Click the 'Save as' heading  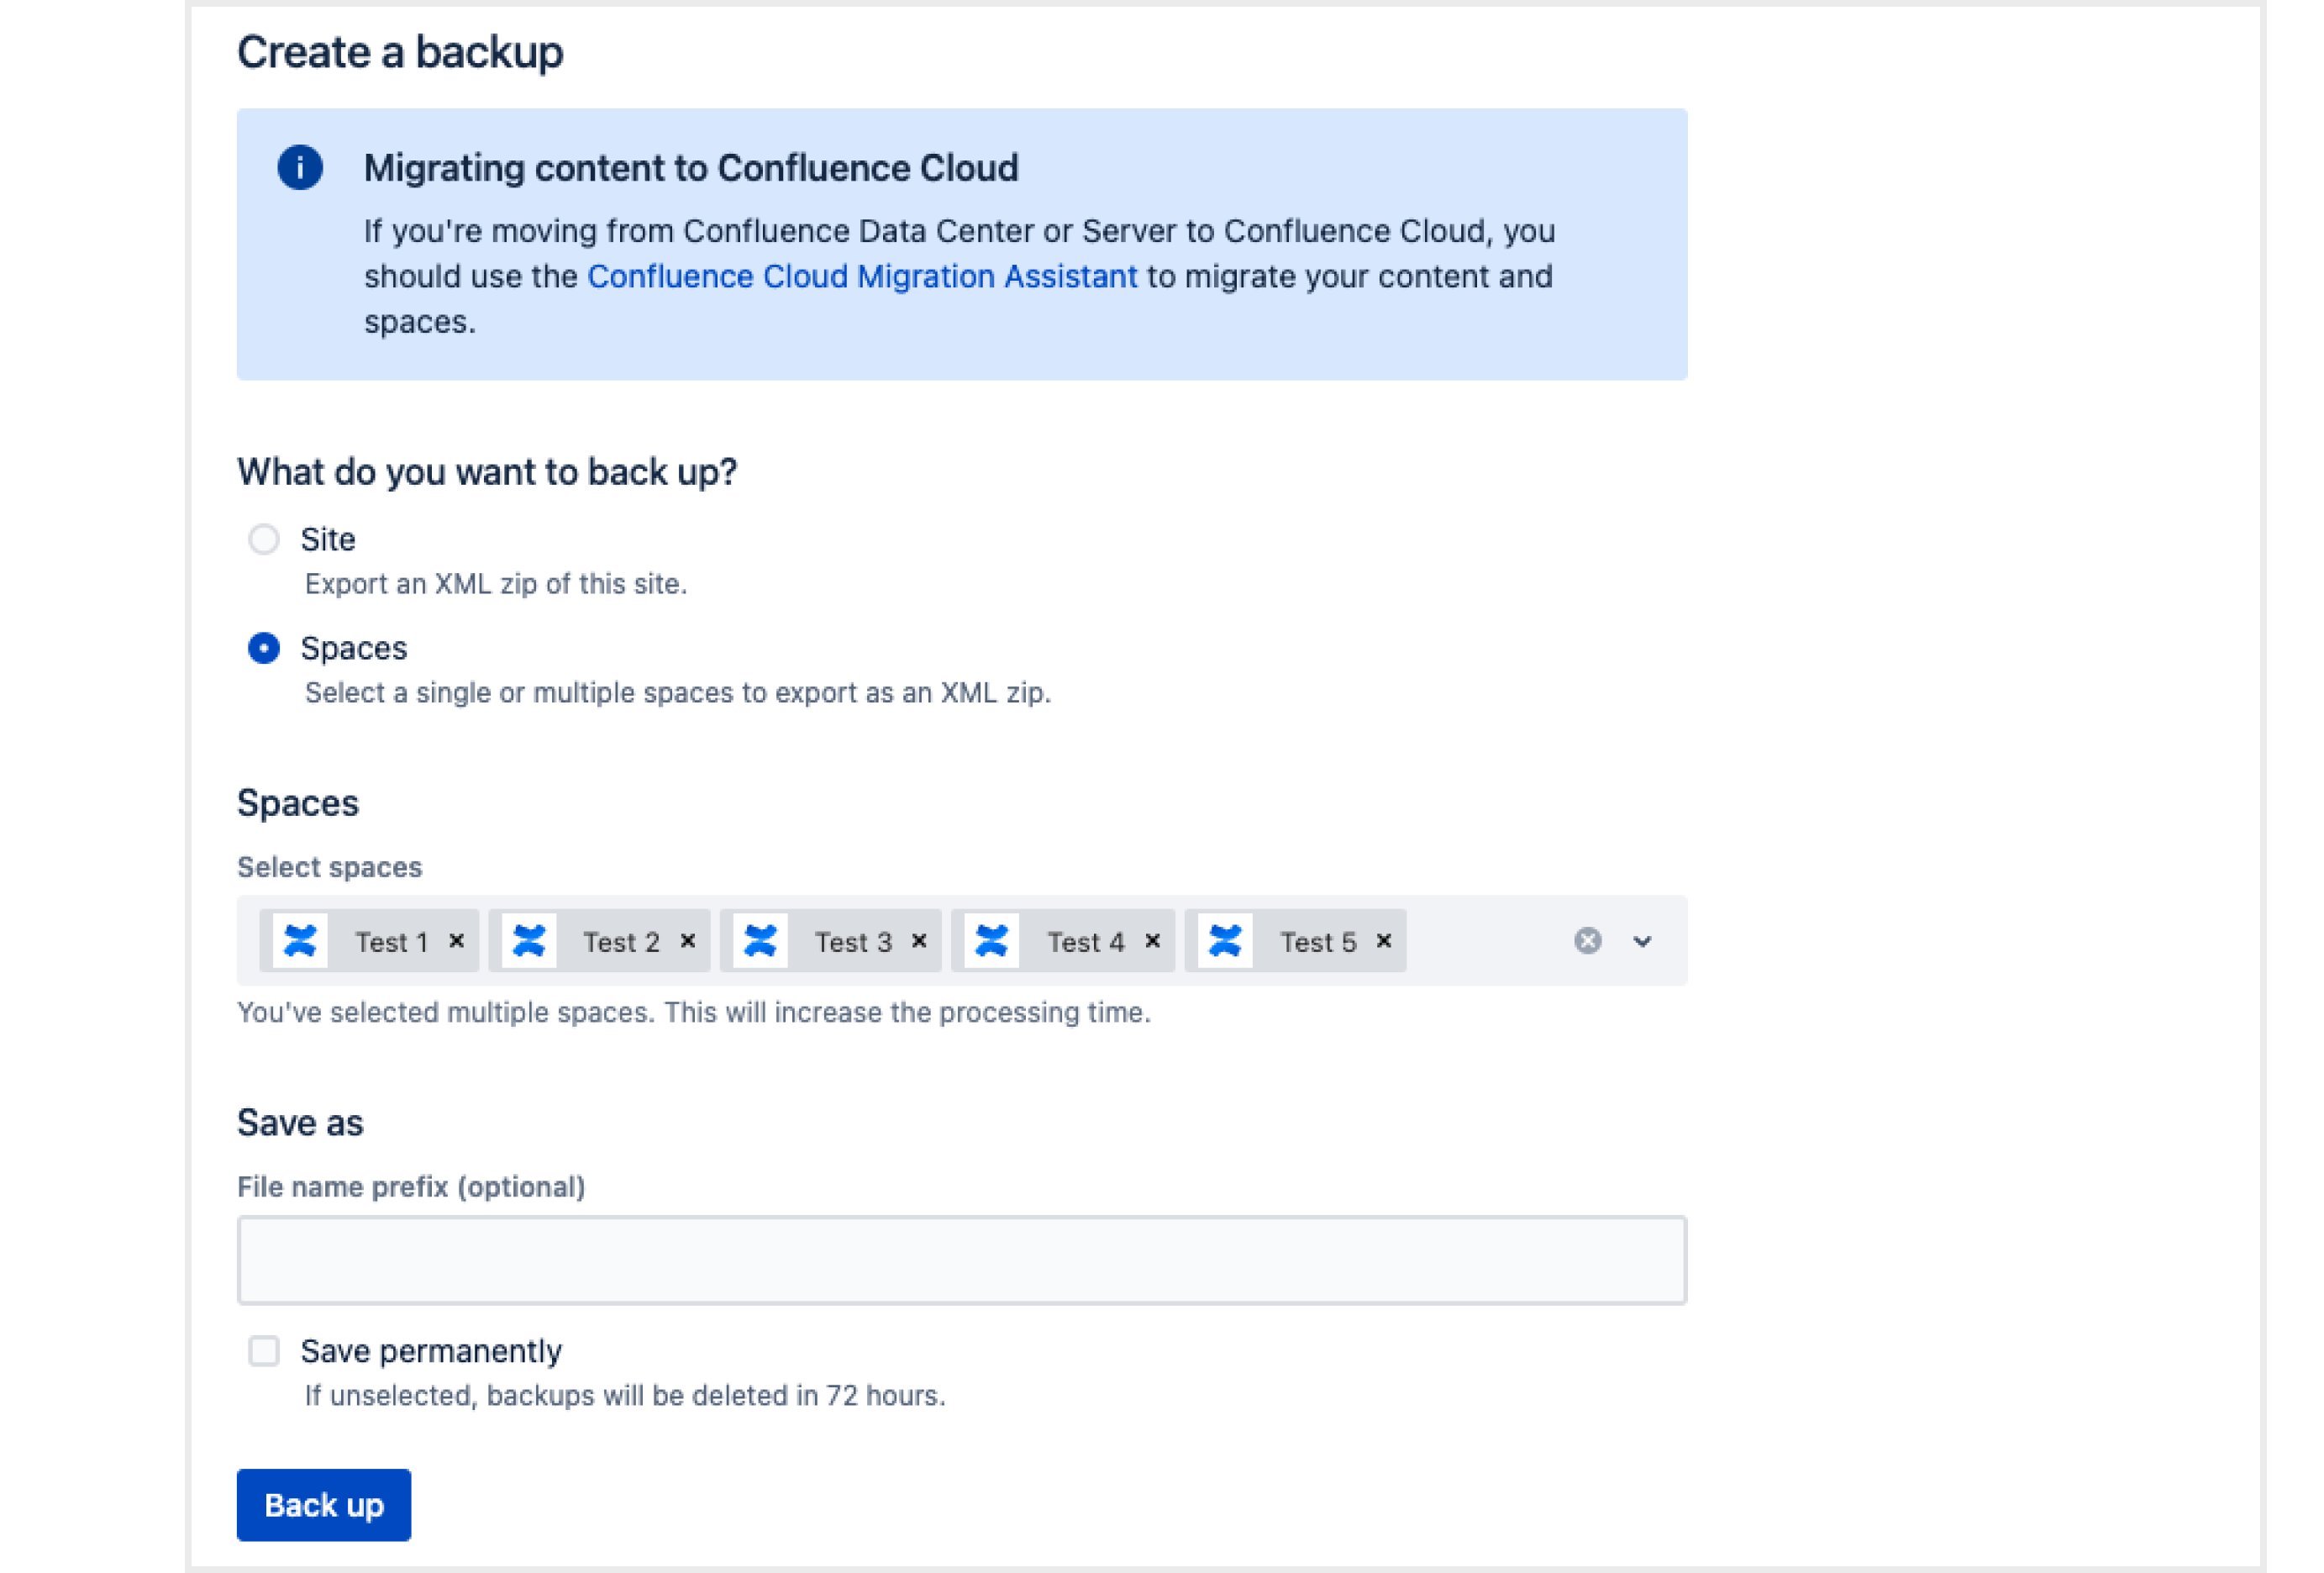pyautogui.click(x=300, y=1124)
